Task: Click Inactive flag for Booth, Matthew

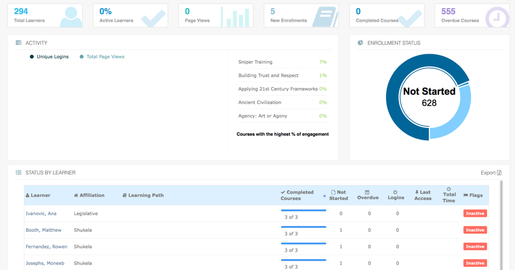Action: tap(475, 230)
